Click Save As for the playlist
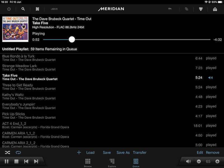The height and width of the screenshot is (168, 224). [x=123, y=153]
